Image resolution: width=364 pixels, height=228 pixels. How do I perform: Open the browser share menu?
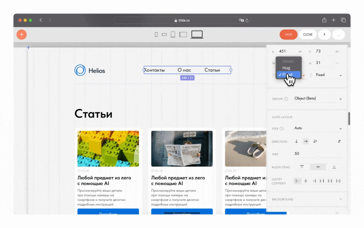(x=324, y=20)
